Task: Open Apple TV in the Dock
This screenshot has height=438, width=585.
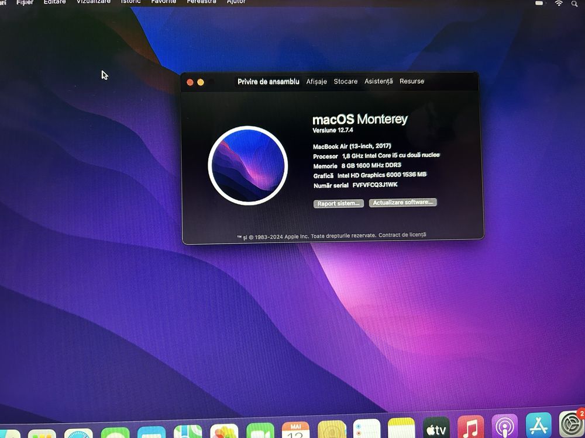Action: click(436, 427)
